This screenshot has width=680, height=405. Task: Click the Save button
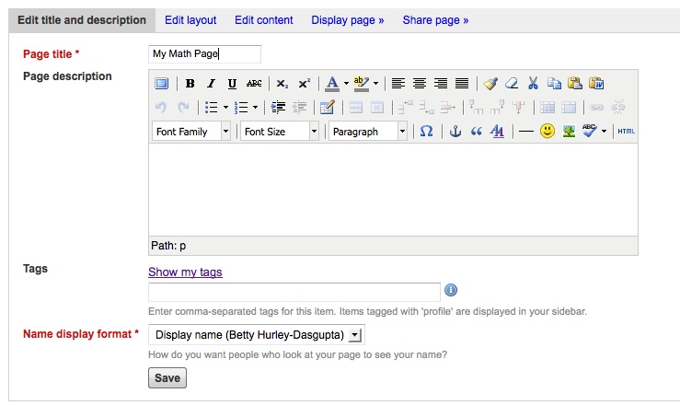(x=167, y=378)
